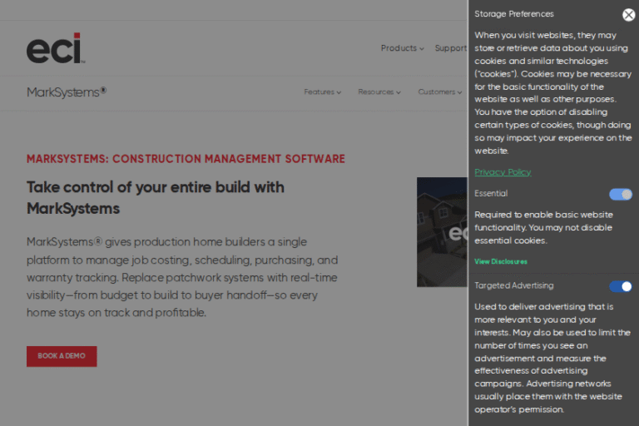The width and height of the screenshot is (639, 426).
Task: Click the 'Take control of your entire build' headline
Action: click(x=156, y=197)
